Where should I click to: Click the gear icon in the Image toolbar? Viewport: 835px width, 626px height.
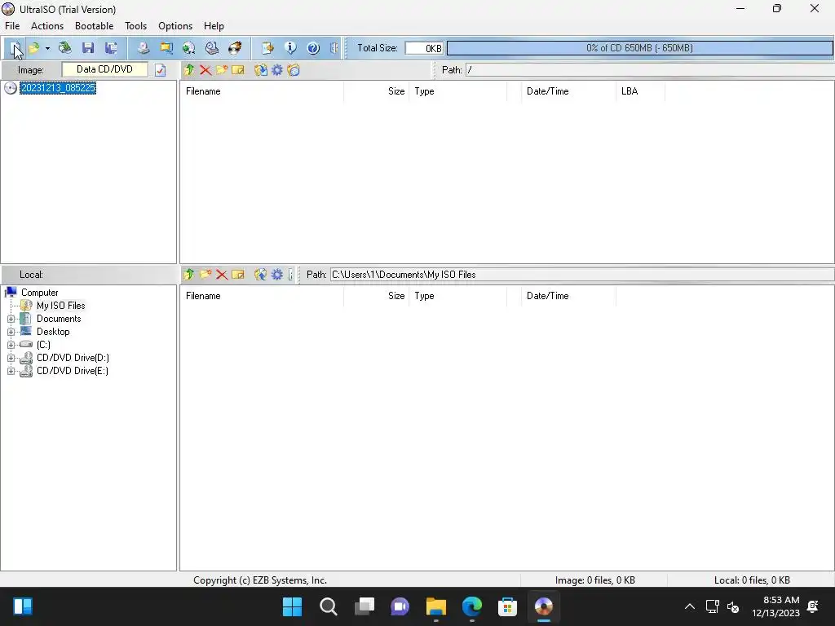click(x=277, y=70)
